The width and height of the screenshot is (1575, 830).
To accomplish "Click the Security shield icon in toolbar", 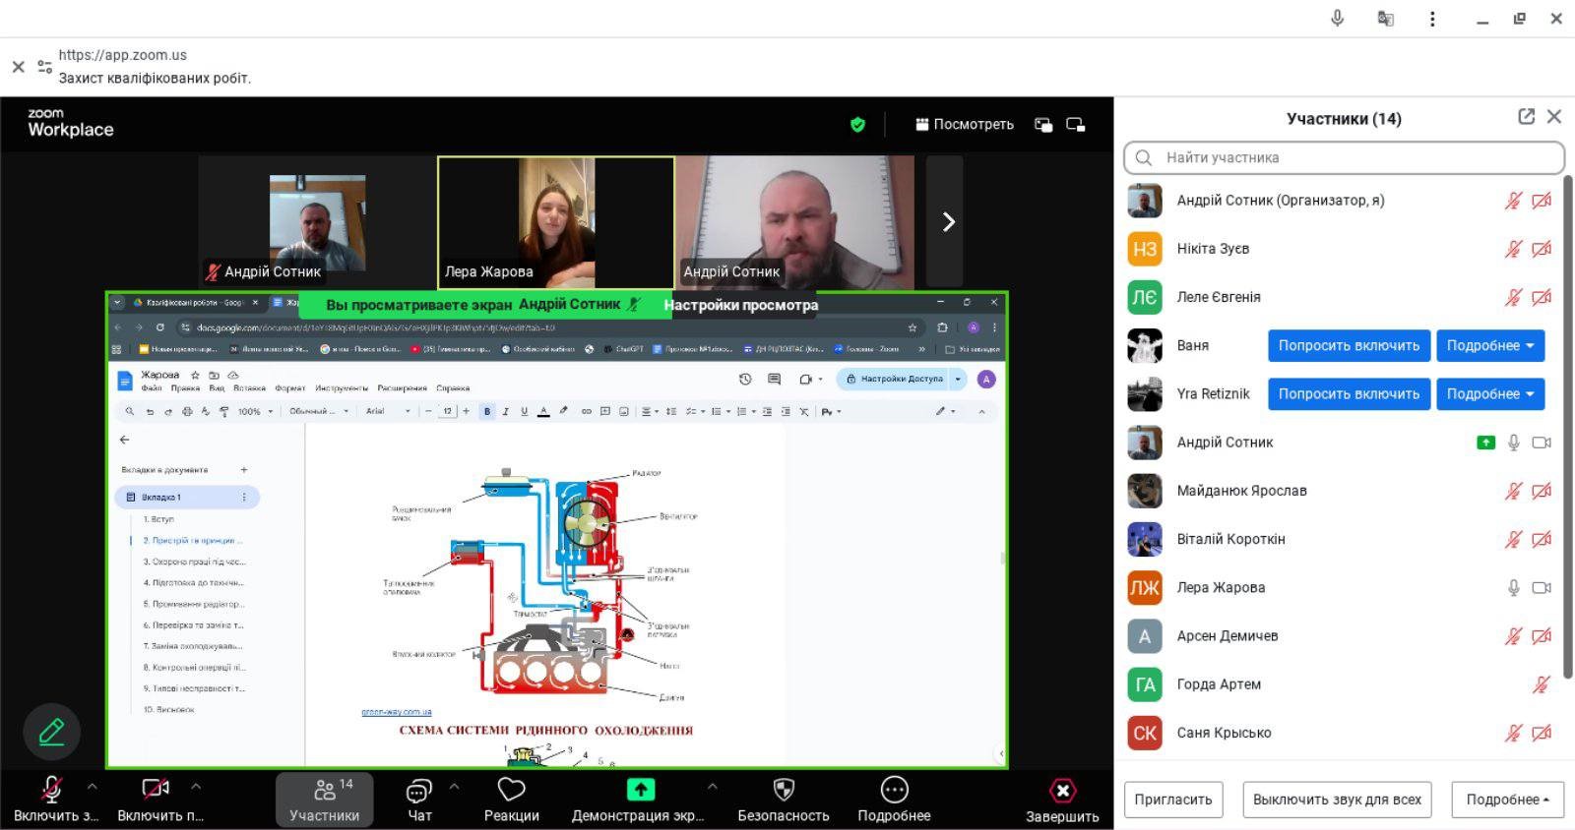I will tap(784, 791).
